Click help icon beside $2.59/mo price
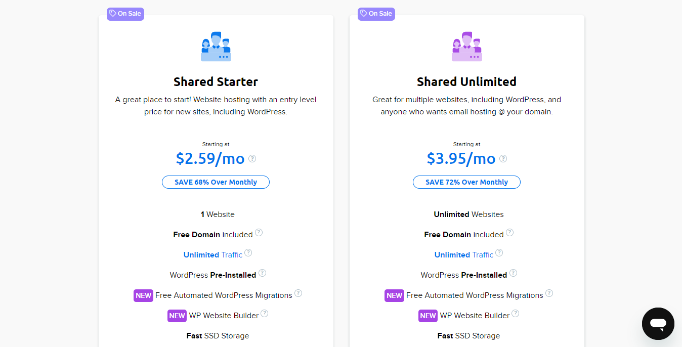Viewport: 682px width, 347px height. [252, 158]
